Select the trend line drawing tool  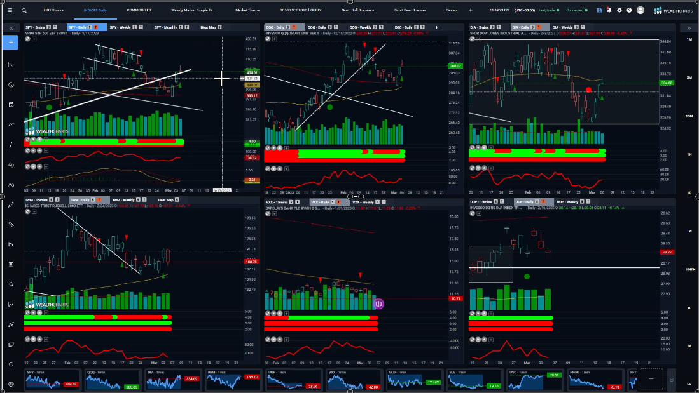click(11, 145)
